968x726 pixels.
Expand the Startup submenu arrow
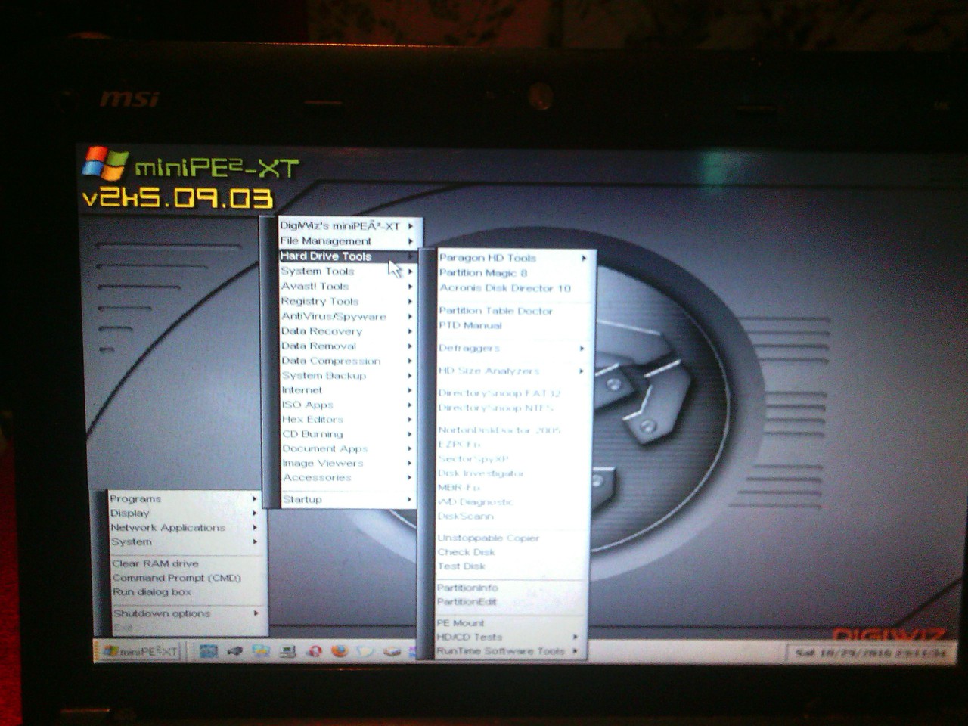409,499
